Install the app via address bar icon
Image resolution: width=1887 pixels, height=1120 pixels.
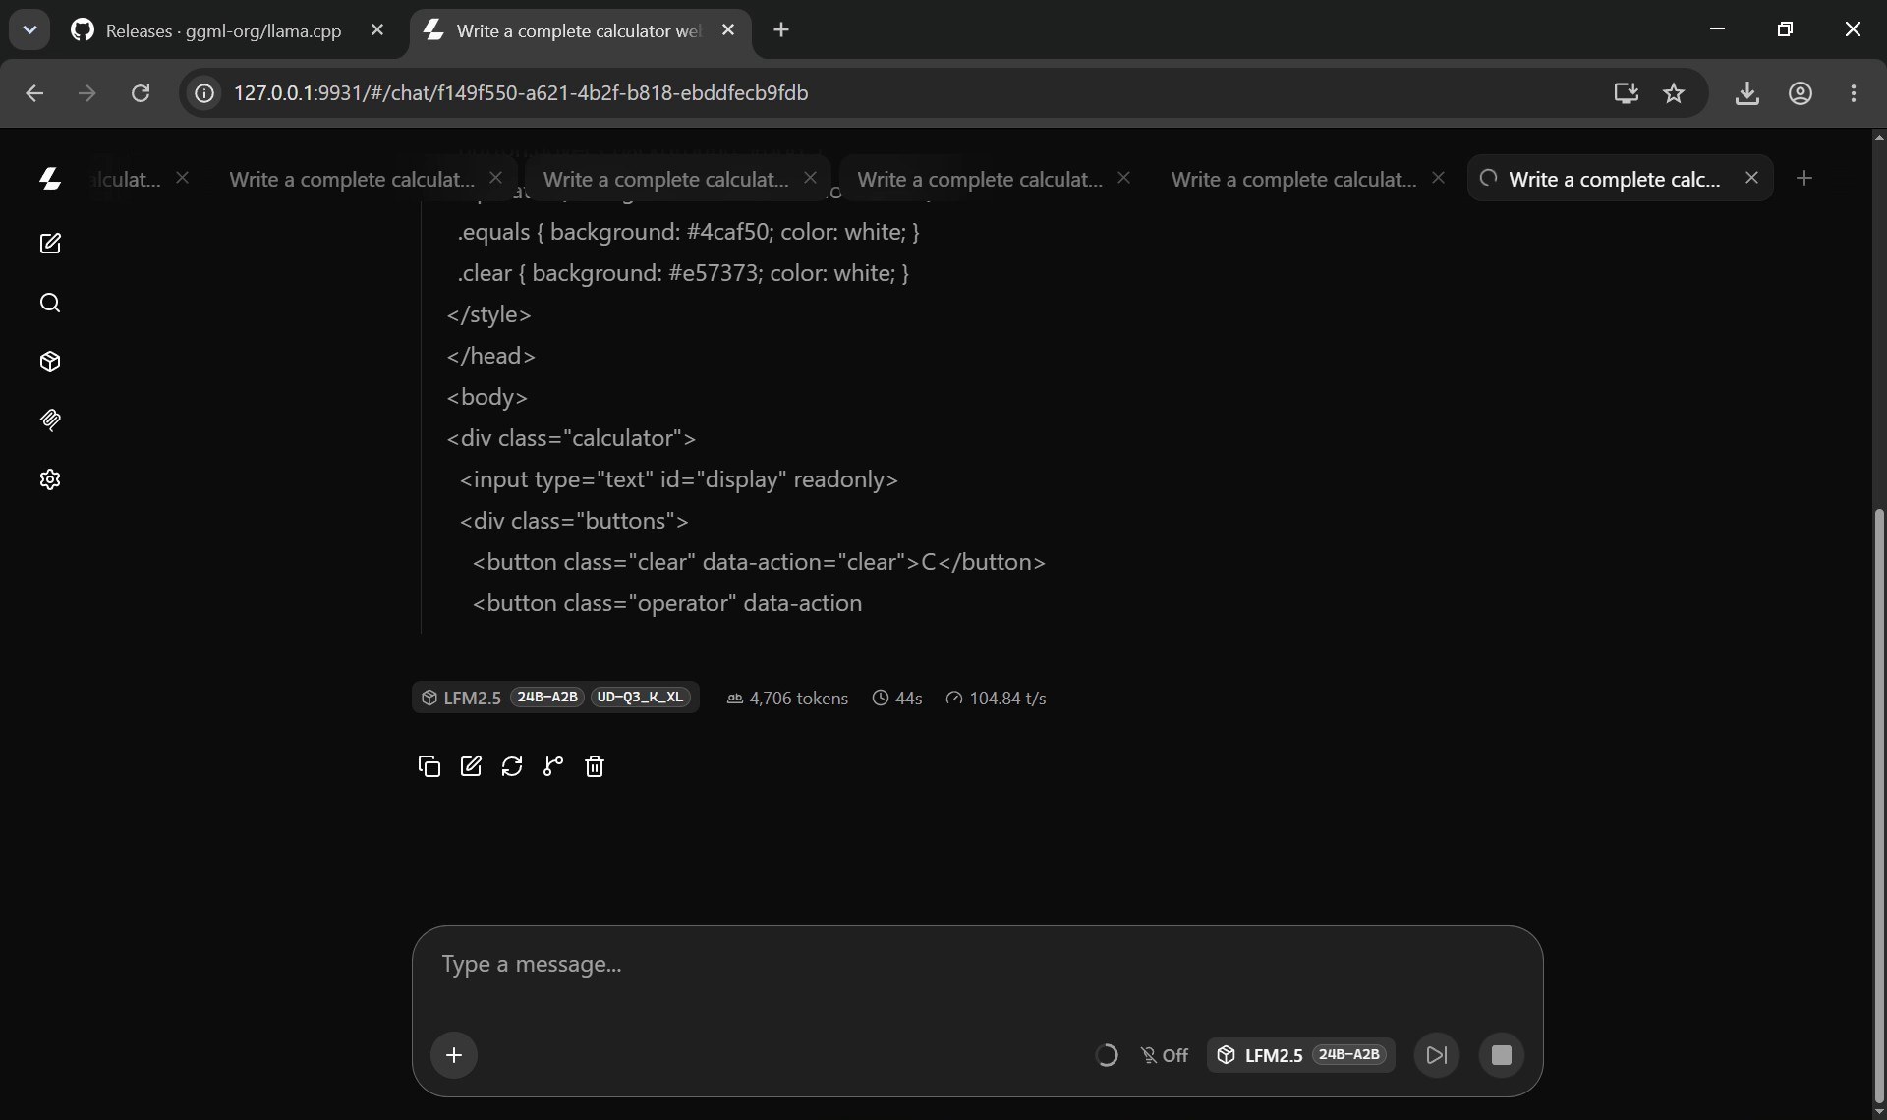1627,93
